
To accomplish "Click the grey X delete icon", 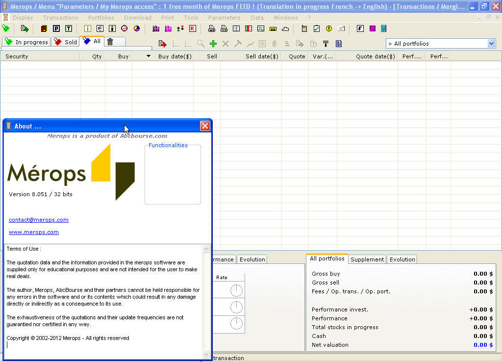I will [x=226, y=44].
